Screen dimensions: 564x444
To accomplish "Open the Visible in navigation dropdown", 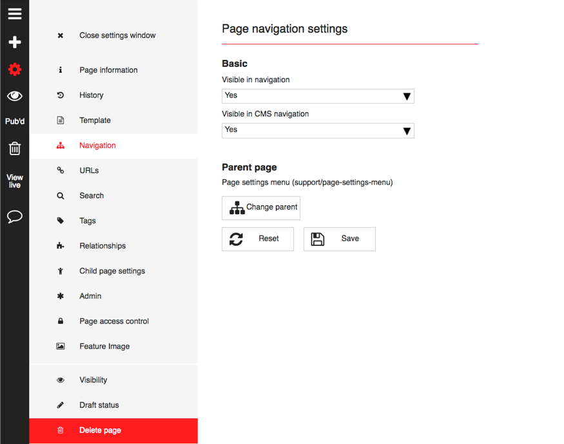I will [x=318, y=96].
